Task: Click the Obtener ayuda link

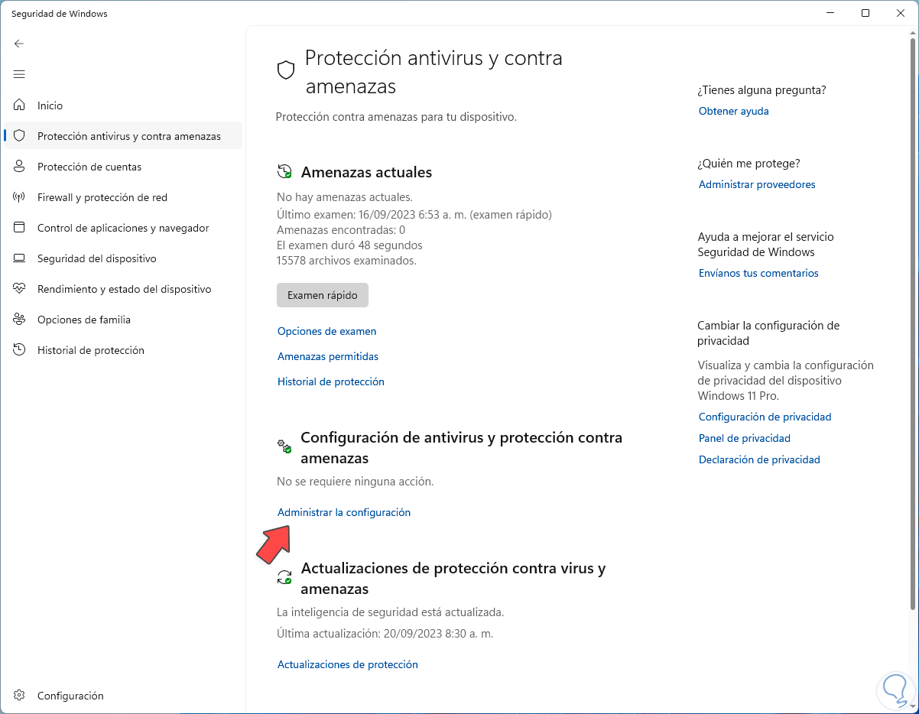Action: coord(733,111)
